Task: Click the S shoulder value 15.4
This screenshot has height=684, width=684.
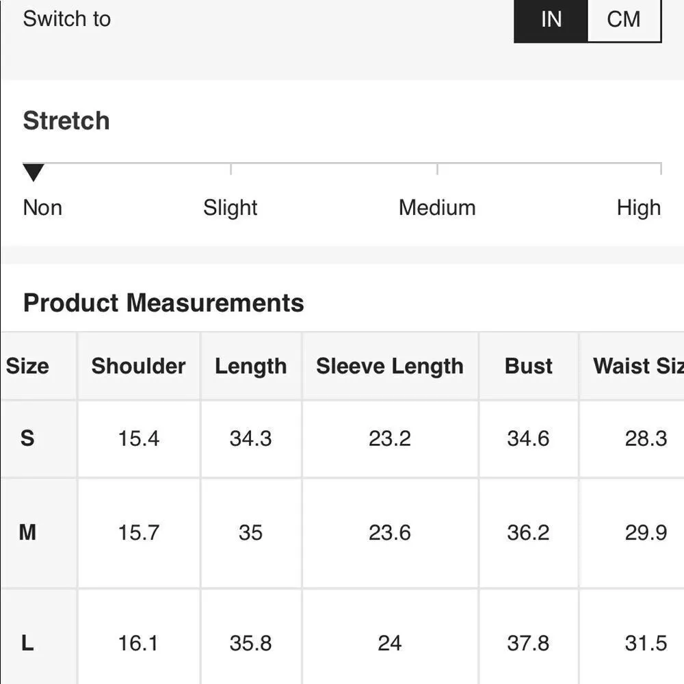Action: [139, 438]
